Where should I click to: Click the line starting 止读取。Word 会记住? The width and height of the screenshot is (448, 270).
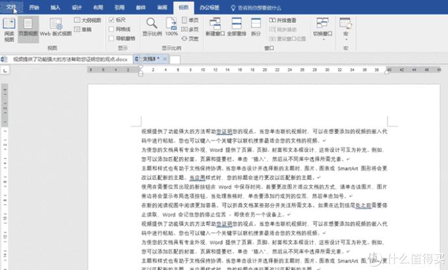pos(216,214)
